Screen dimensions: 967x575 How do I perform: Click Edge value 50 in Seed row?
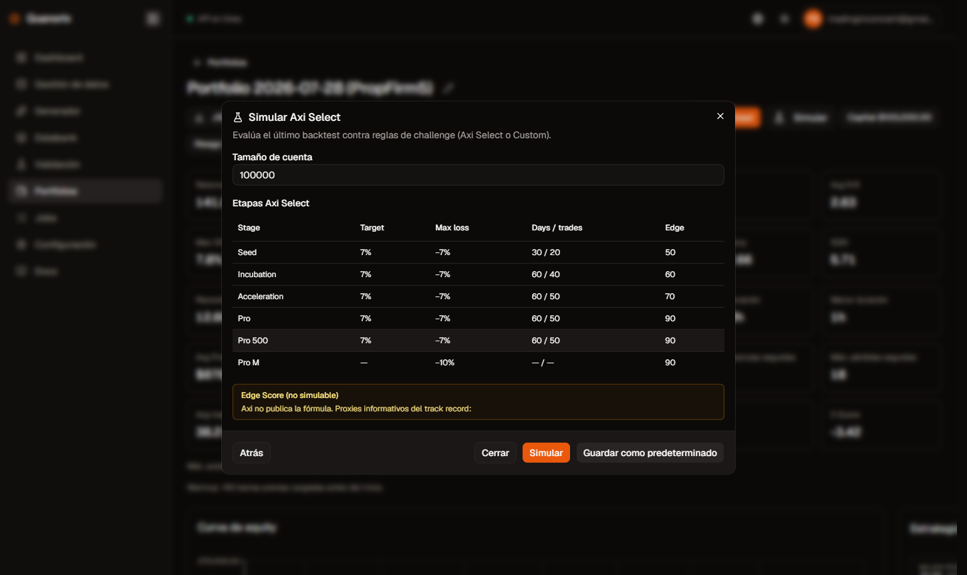pyautogui.click(x=670, y=252)
